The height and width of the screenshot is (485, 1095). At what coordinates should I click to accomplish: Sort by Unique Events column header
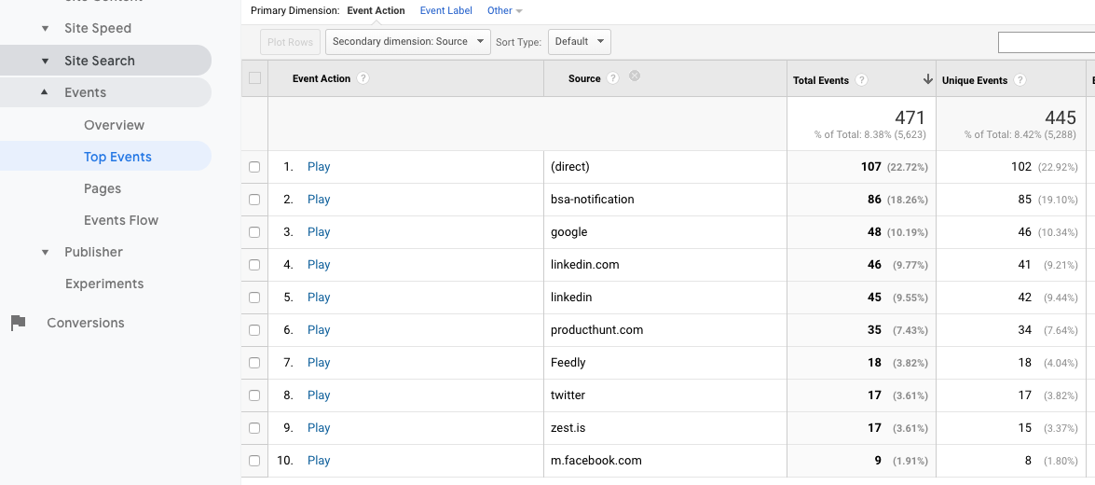coord(974,80)
